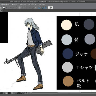The height and width of the screenshot is (96, 96).
Task: Click the ベルト label
Action: click(83, 81)
